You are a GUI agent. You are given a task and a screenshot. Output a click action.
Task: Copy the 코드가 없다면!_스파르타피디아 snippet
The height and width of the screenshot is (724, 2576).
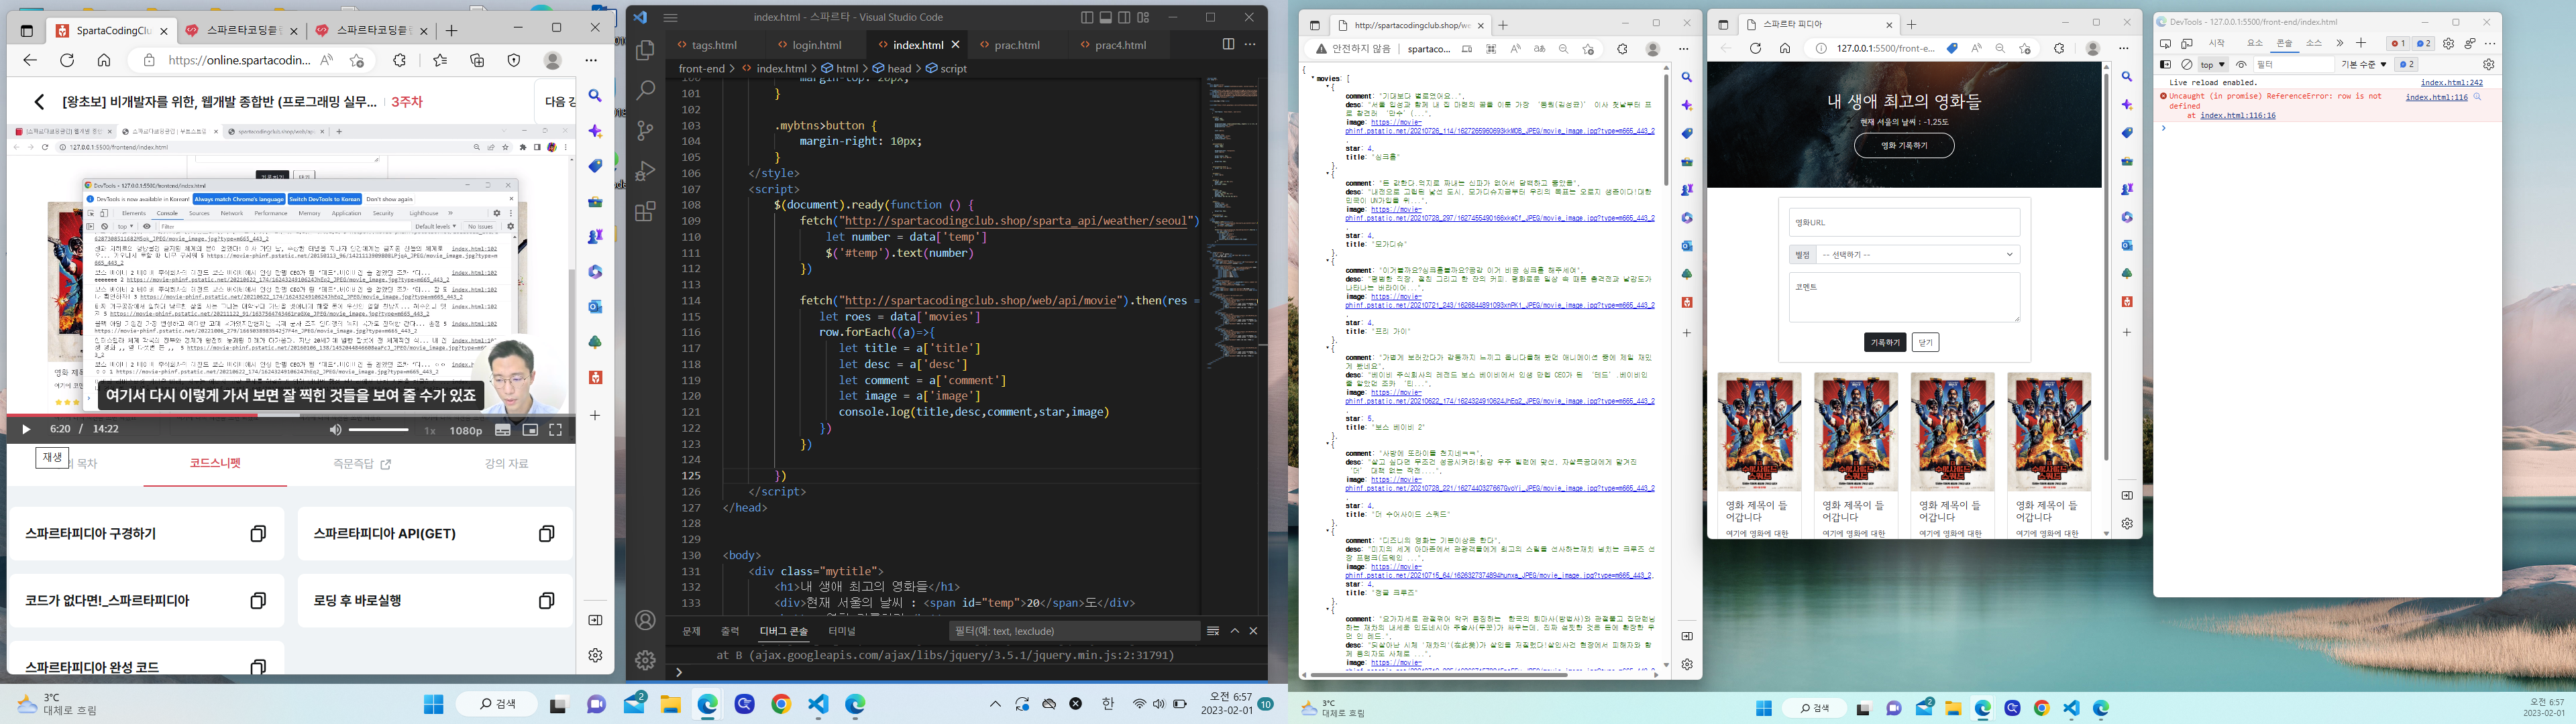(258, 601)
